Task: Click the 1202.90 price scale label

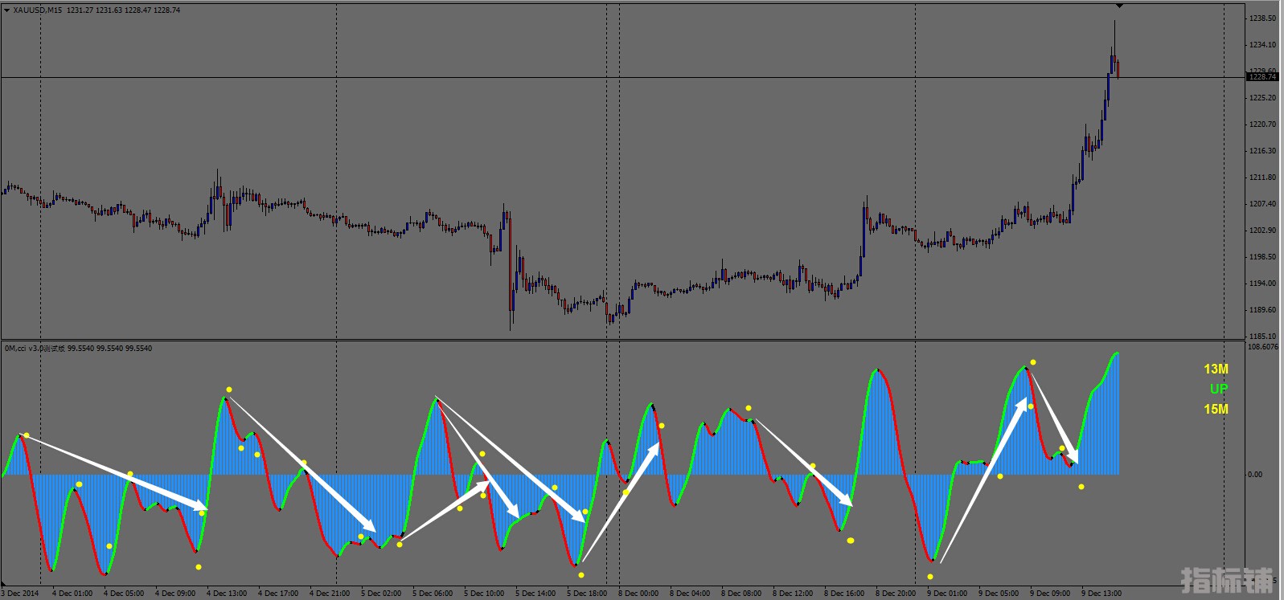Action: coord(1262,231)
